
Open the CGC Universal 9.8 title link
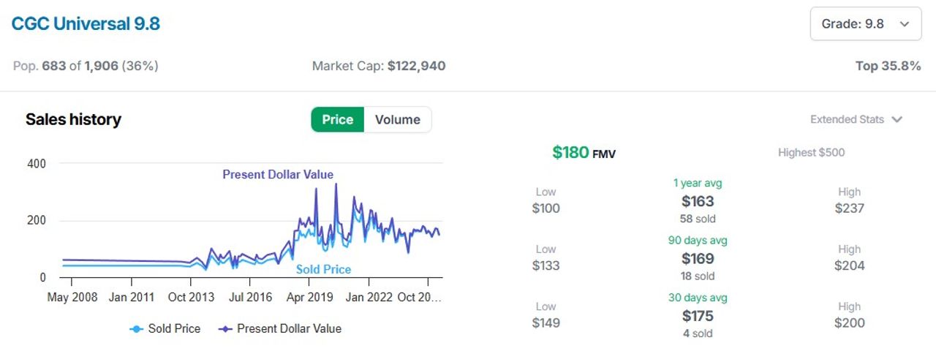tap(86, 24)
